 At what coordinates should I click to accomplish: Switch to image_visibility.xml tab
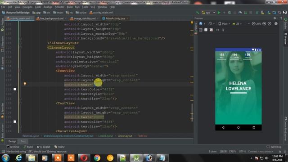tap(84, 18)
